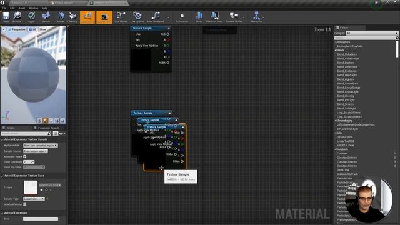400x225 pixels.
Task: Click the Const Coordinate value field
Action: [29, 162]
